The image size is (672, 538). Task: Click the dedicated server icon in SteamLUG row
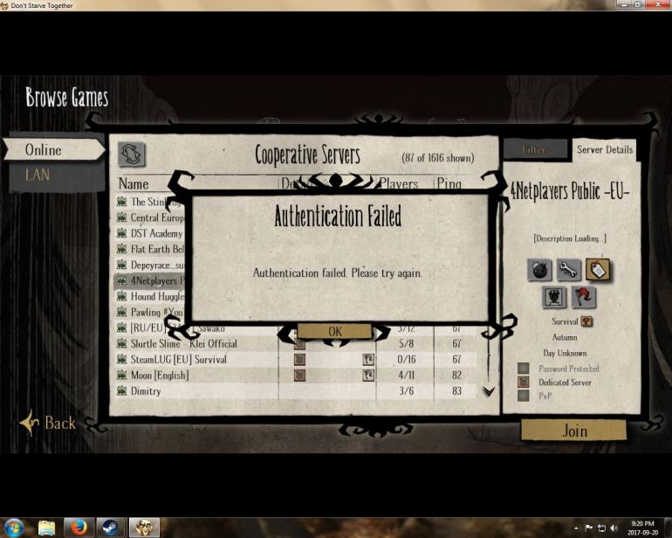[299, 360]
